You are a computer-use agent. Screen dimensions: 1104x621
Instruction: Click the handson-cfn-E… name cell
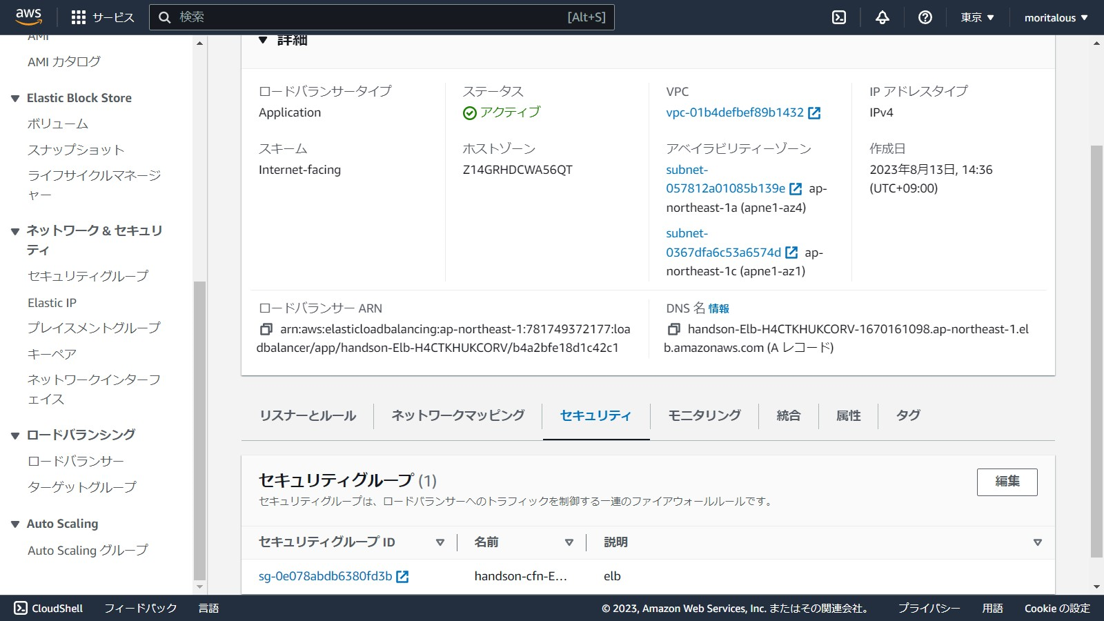[521, 576]
